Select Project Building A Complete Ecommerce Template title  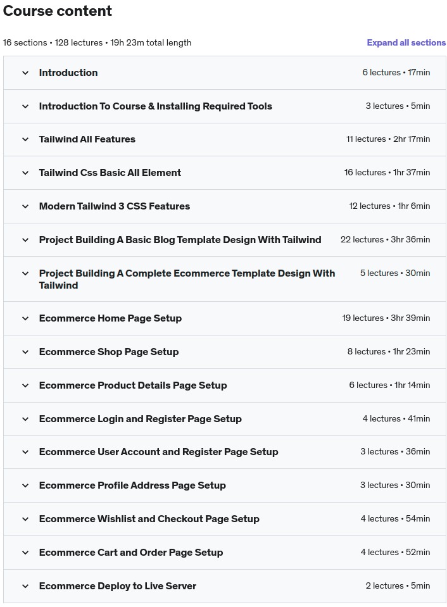click(x=187, y=279)
